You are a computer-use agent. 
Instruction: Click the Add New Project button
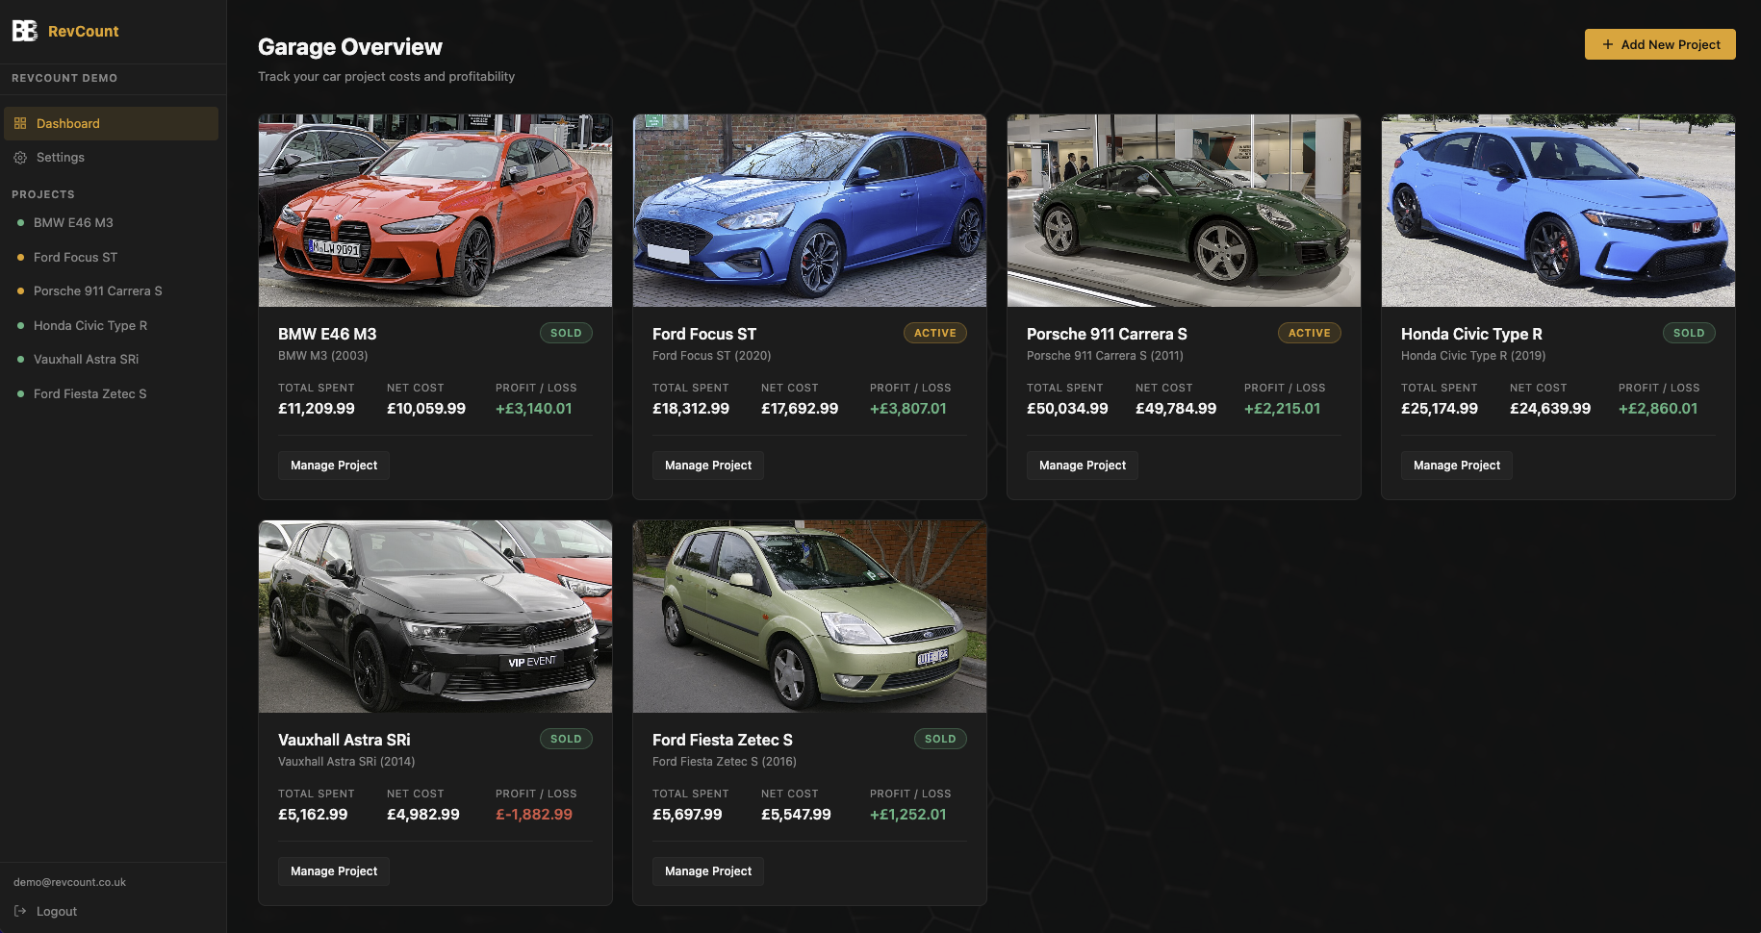click(x=1660, y=44)
